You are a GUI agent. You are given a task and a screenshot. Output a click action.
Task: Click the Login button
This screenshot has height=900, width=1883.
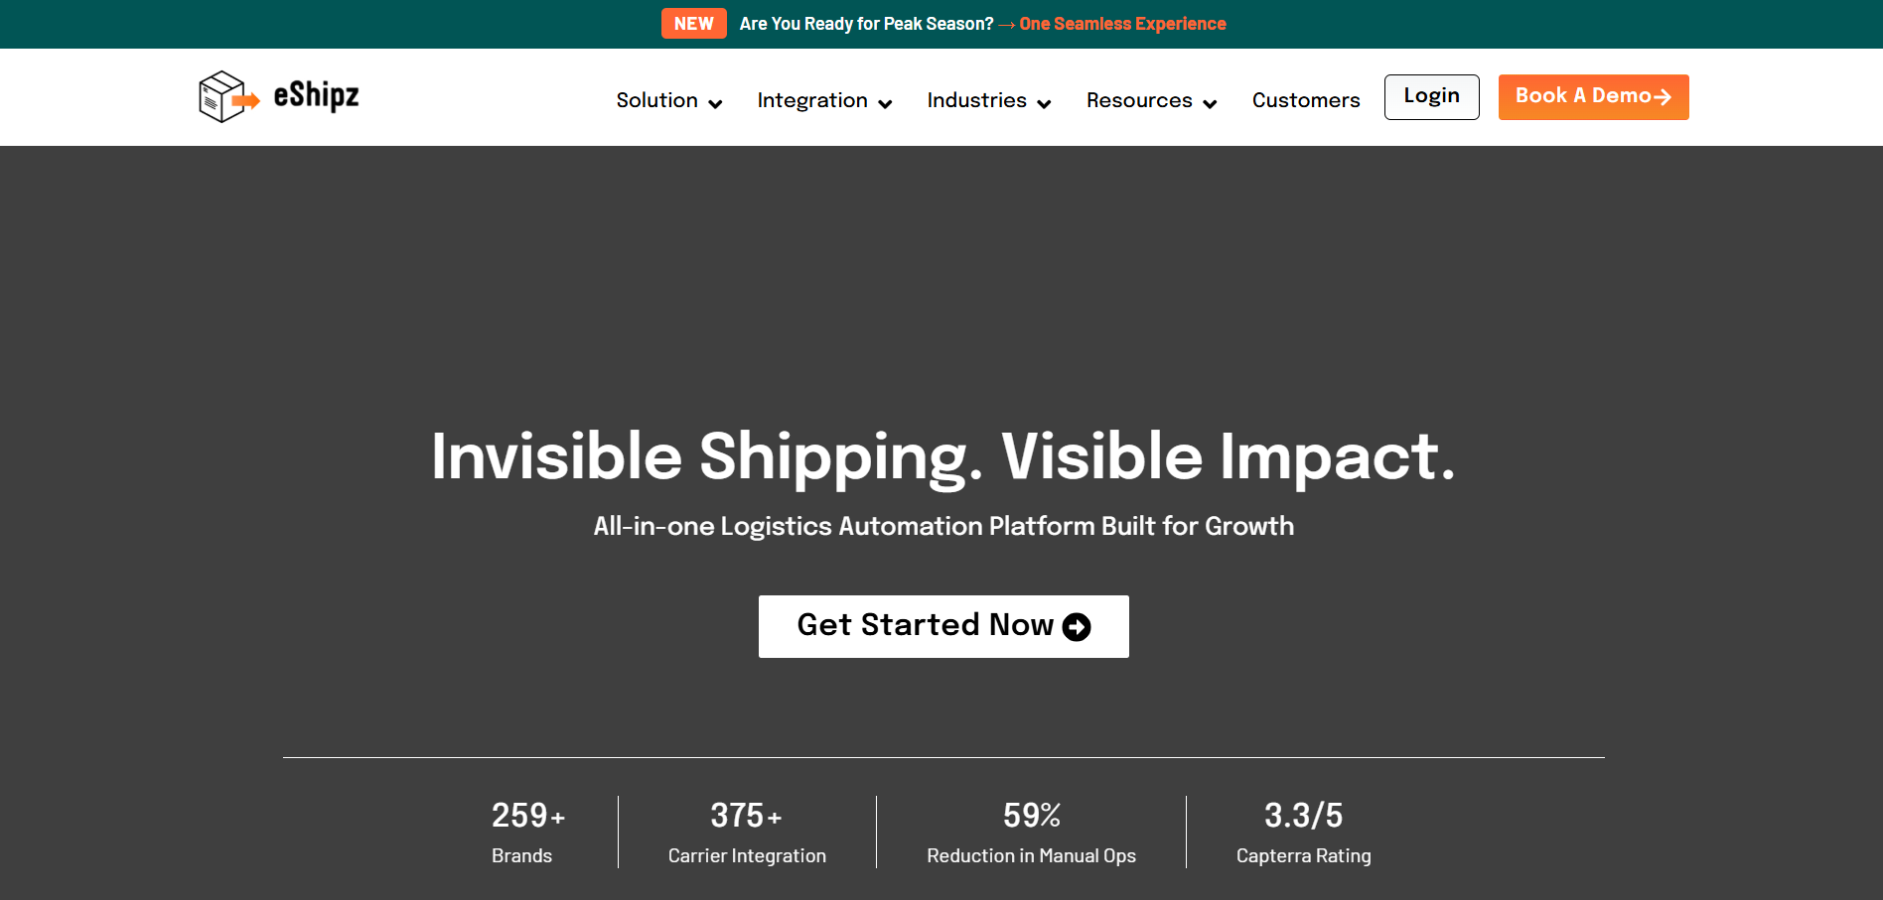1432,97
